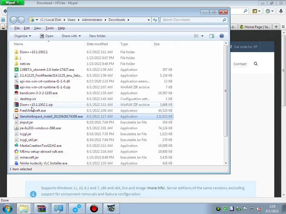This screenshot has width=286, height=214.
Task: Click the natives folder icon
Action: (x=16, y=64)
